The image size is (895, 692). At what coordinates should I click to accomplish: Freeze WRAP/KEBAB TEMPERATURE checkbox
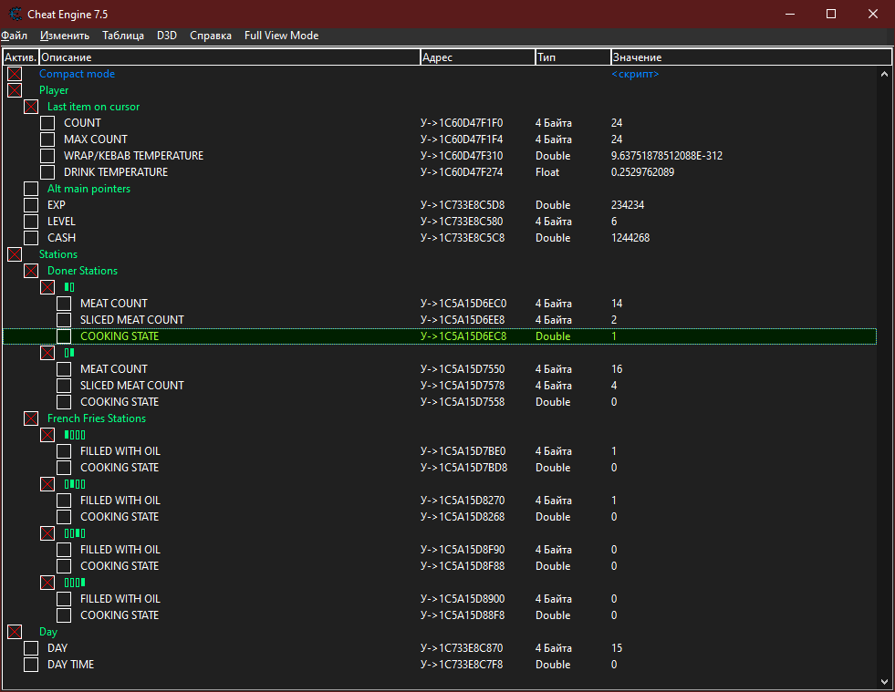tap(48, 156)
